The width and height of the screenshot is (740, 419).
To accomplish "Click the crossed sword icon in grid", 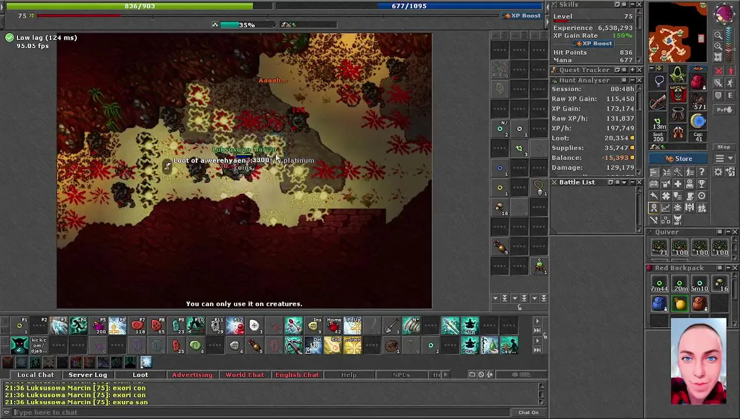I will (x=654, y=220).
